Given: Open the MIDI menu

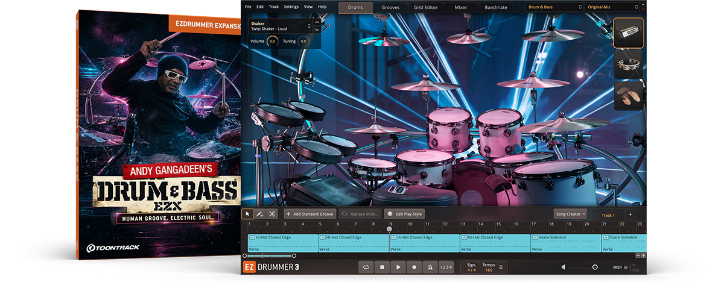Looking at the screenshot, I should tap(620, 267).
